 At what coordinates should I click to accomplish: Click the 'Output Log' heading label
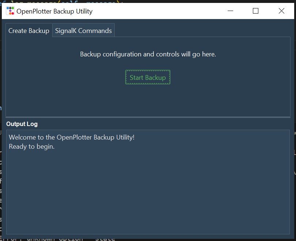22,124
